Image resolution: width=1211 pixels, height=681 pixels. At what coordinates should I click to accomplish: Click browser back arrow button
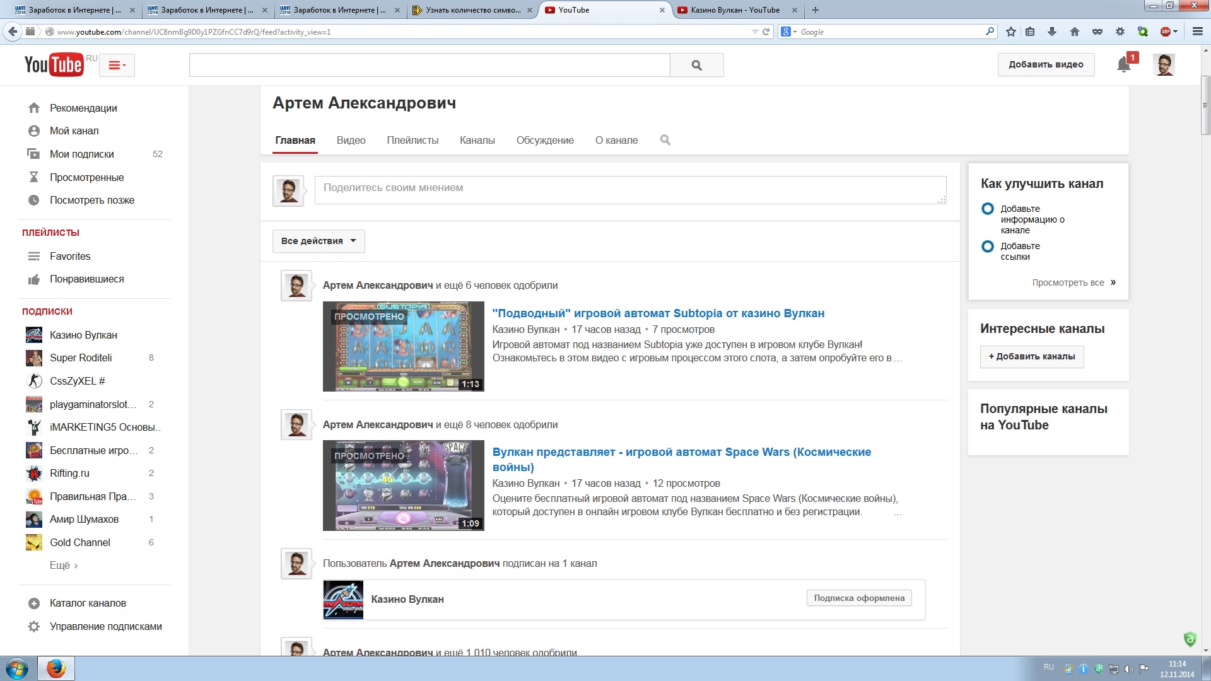click(x=13, y=32)
